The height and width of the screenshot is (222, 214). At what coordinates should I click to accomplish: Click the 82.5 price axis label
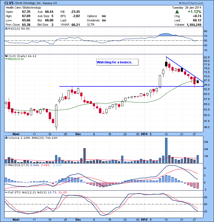point(207,57)
